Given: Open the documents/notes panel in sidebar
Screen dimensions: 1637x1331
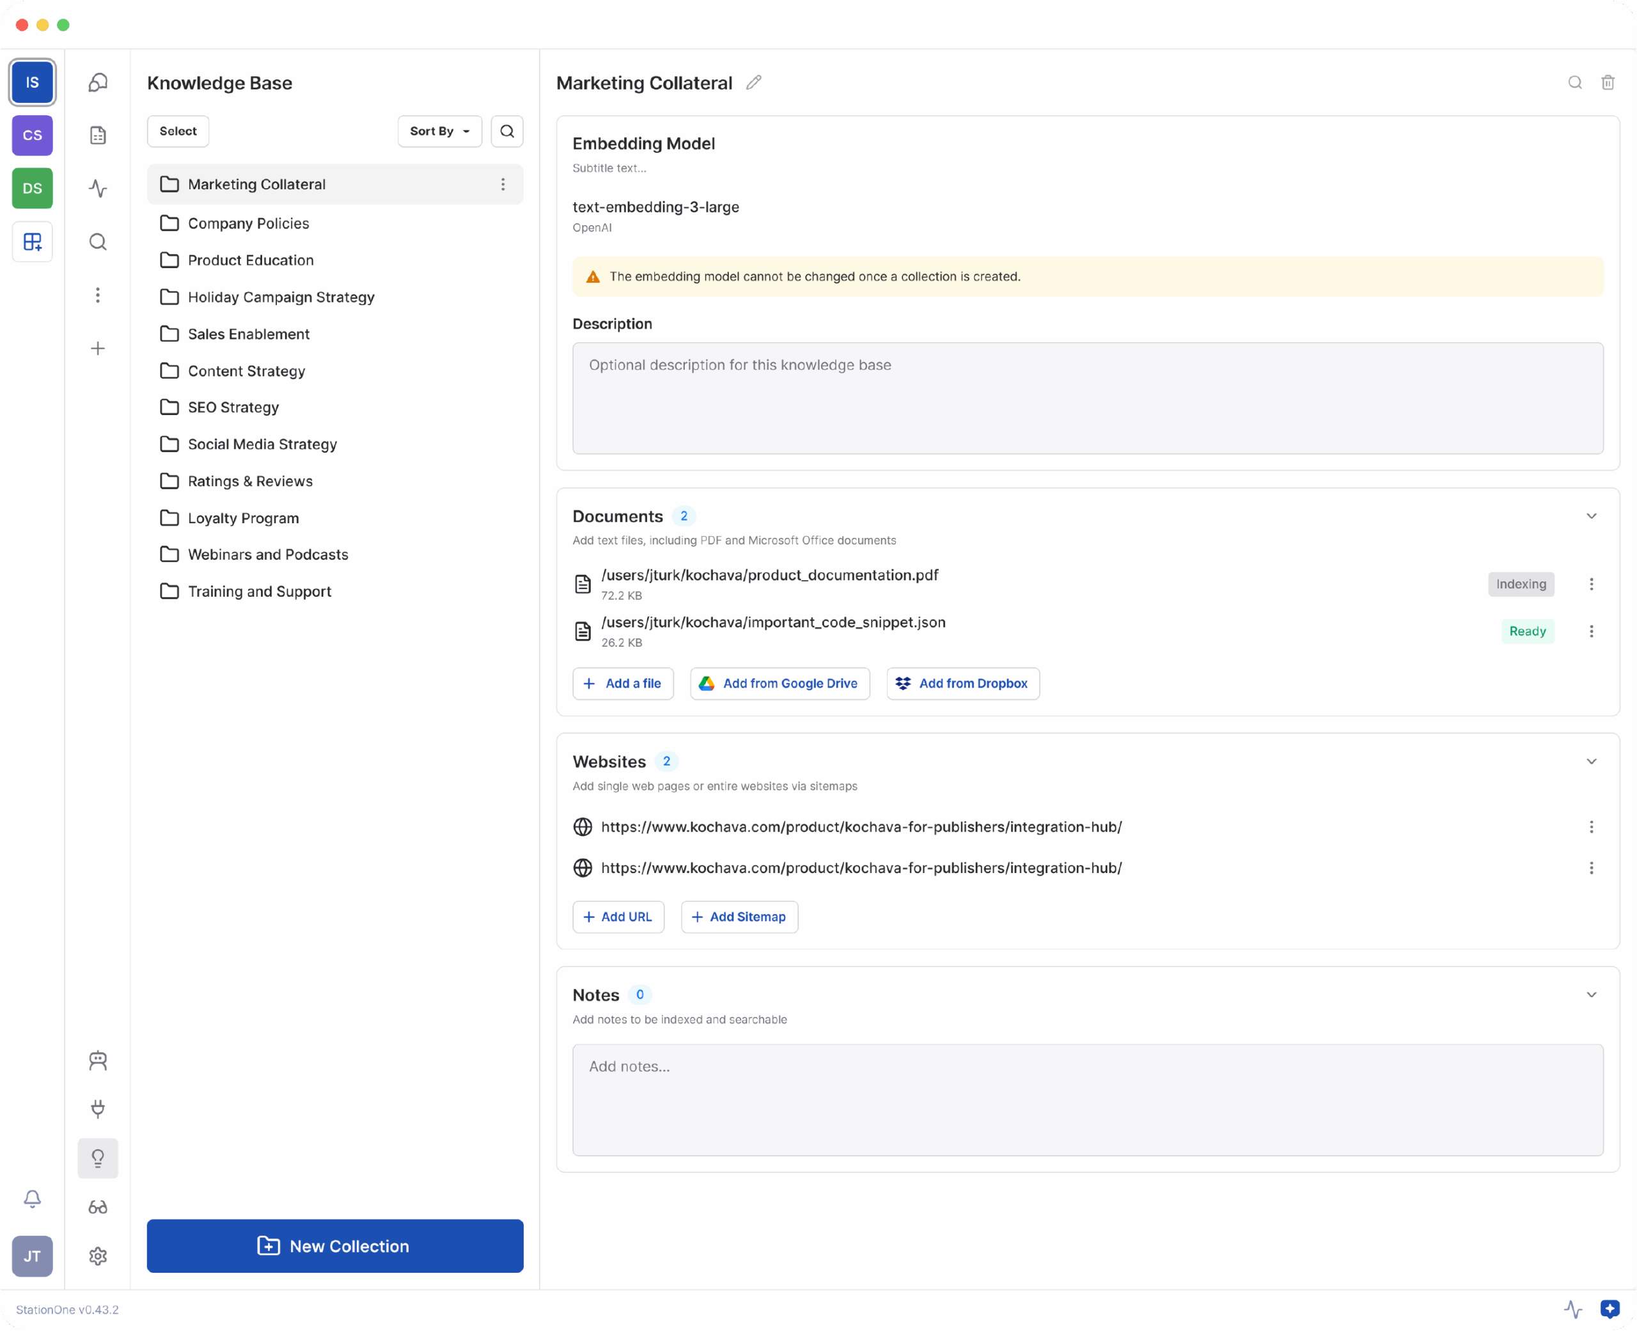Looking at the screenshot, I should point(98,135).
